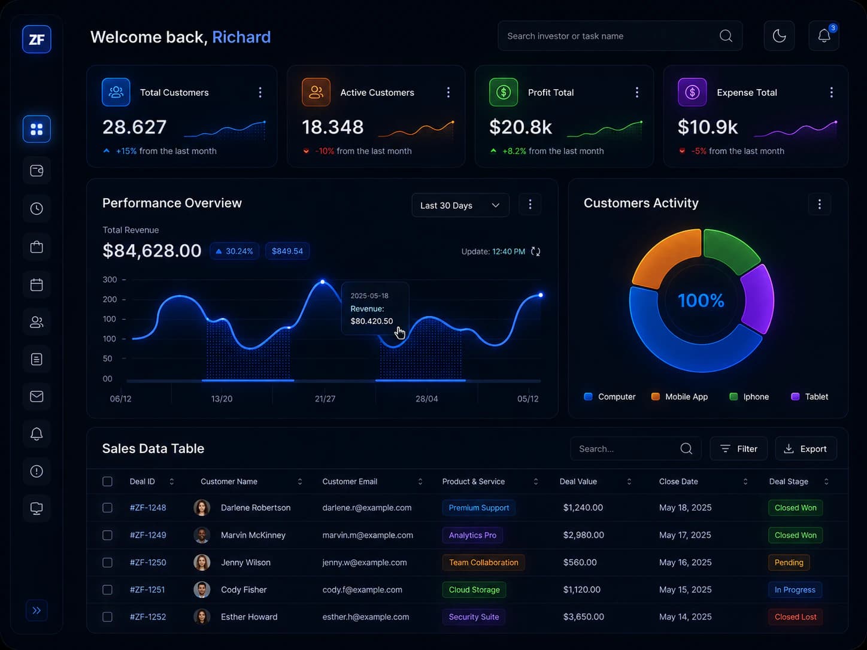Image resolution: width=867 pixels, height=650 pixels.
Task: Click the last chart data point at 05/12
Action: (x=541, y=295)
